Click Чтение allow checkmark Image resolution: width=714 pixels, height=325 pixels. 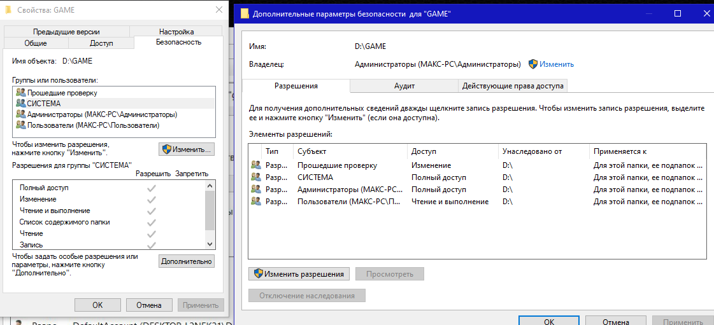[152, 233]
